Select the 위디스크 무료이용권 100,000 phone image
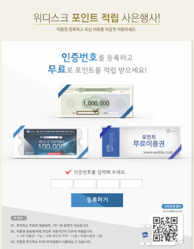This screenshot has width=194, height=249. click(51, 142)
